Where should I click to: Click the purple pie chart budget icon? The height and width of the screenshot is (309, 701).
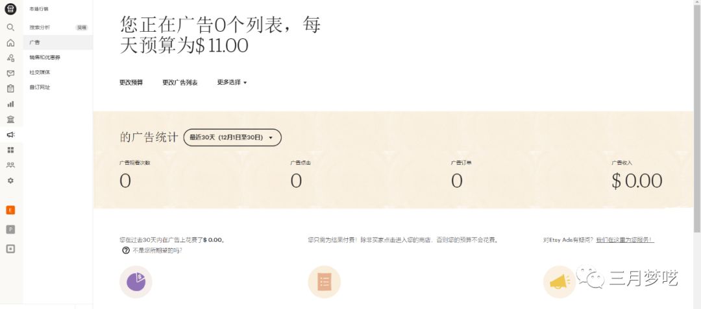(x=136, y=282)
